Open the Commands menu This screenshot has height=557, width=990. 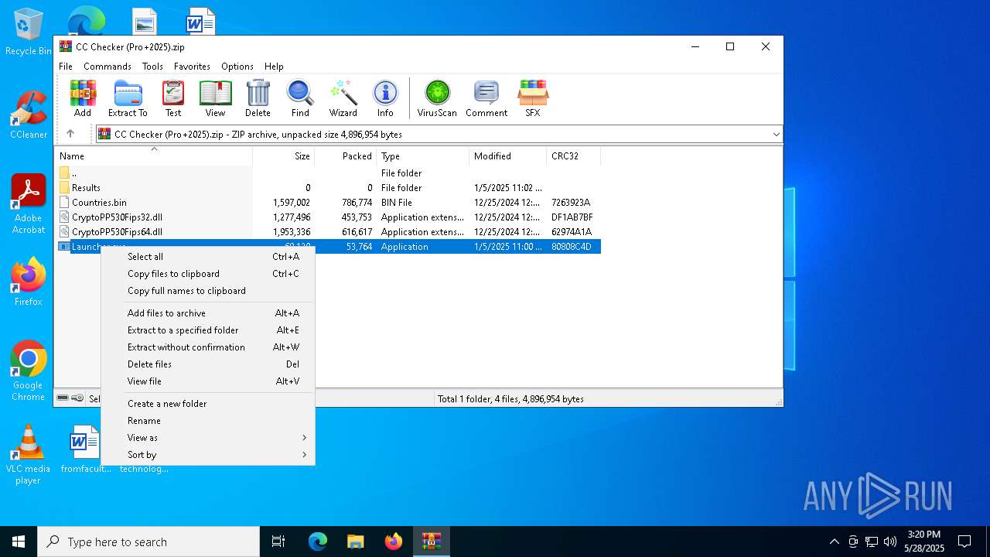click(108, 67)
